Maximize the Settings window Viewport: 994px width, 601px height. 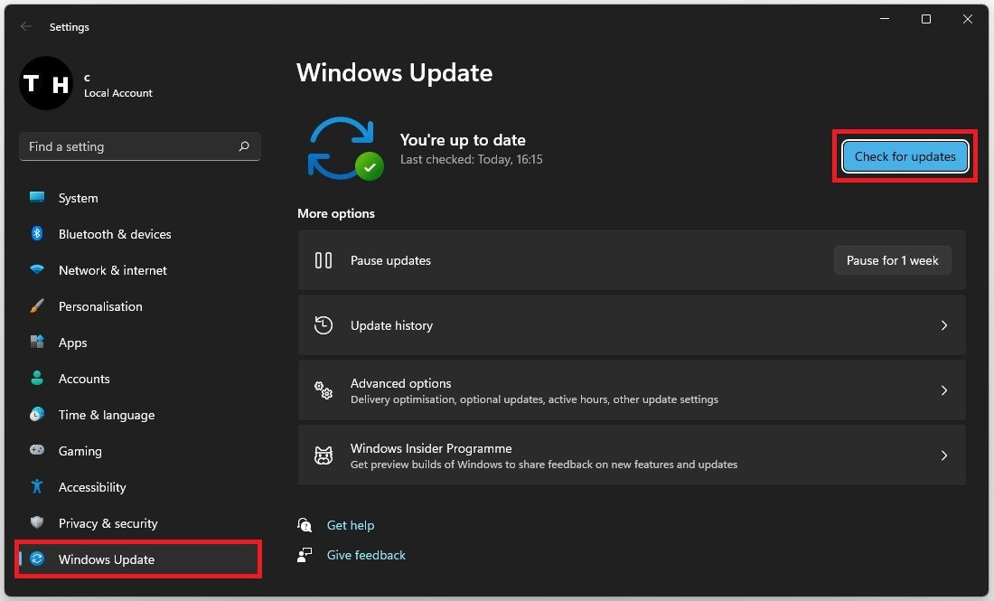pos(925,19)
